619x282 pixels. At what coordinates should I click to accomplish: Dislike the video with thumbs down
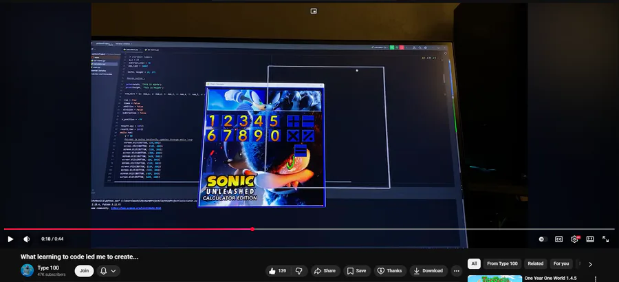coord(299,270)
